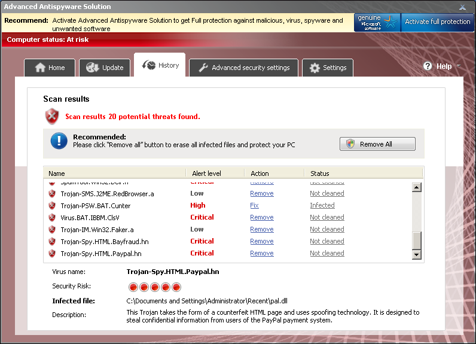Open the Help menu label

tap(444, 66)
